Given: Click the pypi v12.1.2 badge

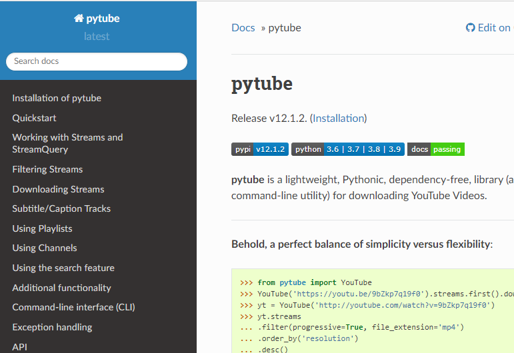Looking at the screenshot, I should pos(260,149).
